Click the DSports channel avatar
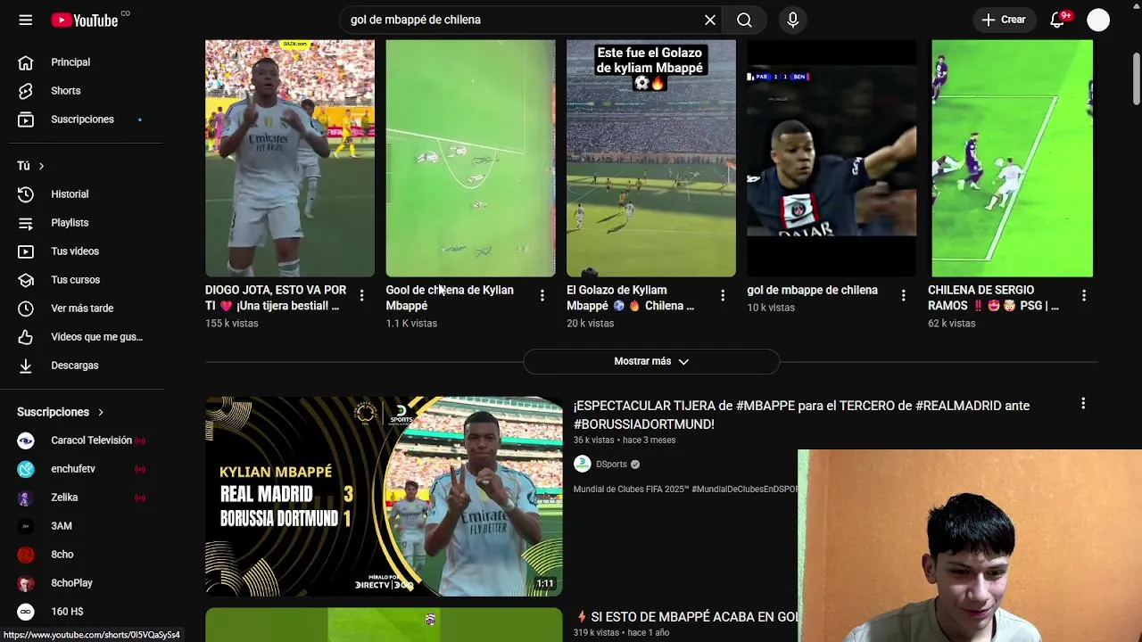This screenshot has width=1142, height=642. [x=583, y=464]
